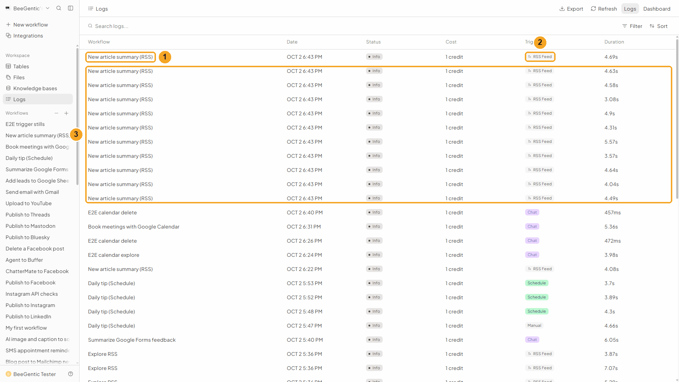This screenshot has height=382, width=679.
Task: Open BeeGentic Tester account menu
Action: [x=31, y=374]
